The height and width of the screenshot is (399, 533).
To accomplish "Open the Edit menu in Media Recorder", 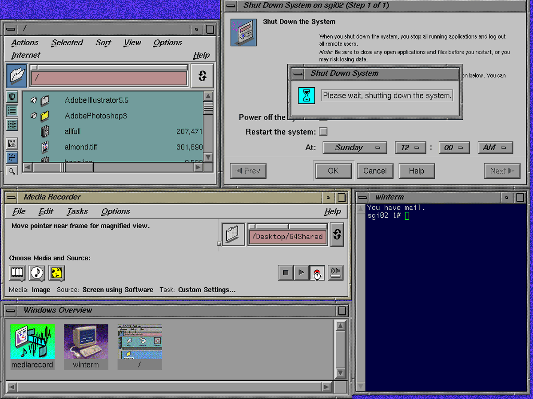I will coord(46,212).
